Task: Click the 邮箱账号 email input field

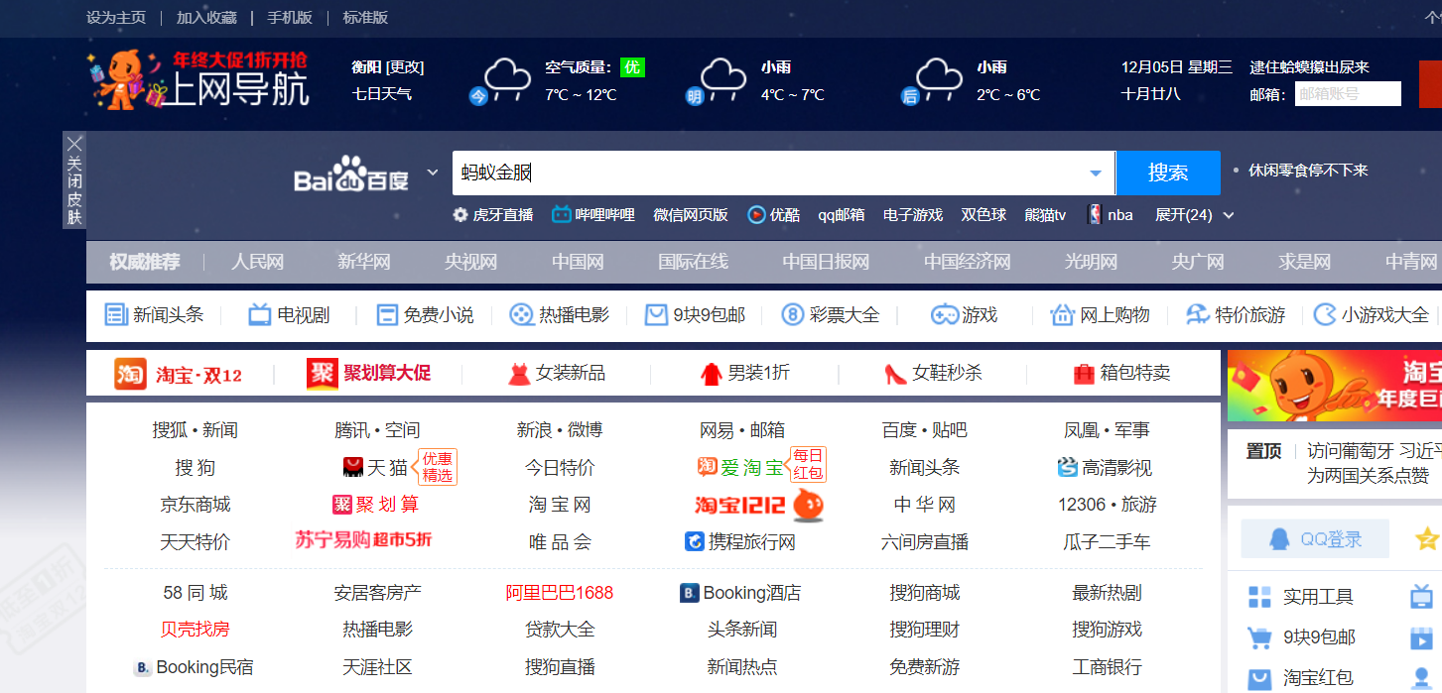Action: point(1348,94)
